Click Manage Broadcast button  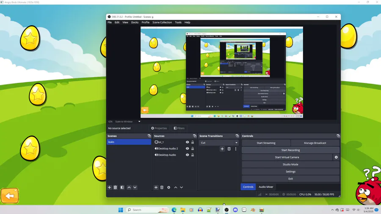point(315,143)
